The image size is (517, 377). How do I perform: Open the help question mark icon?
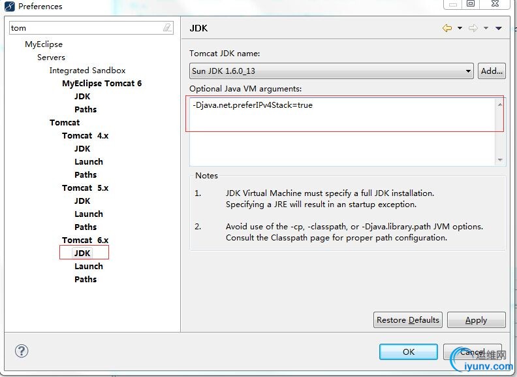point(22,351)
